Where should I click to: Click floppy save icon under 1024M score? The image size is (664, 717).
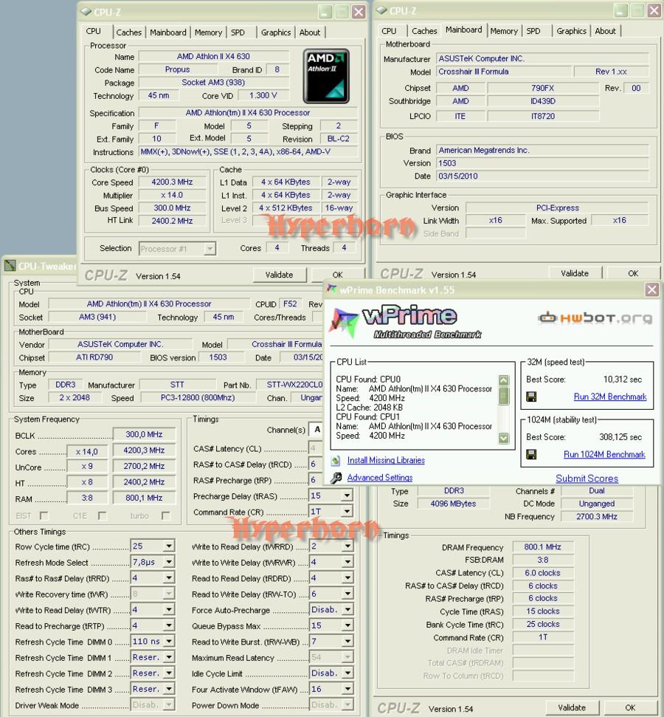531,454
